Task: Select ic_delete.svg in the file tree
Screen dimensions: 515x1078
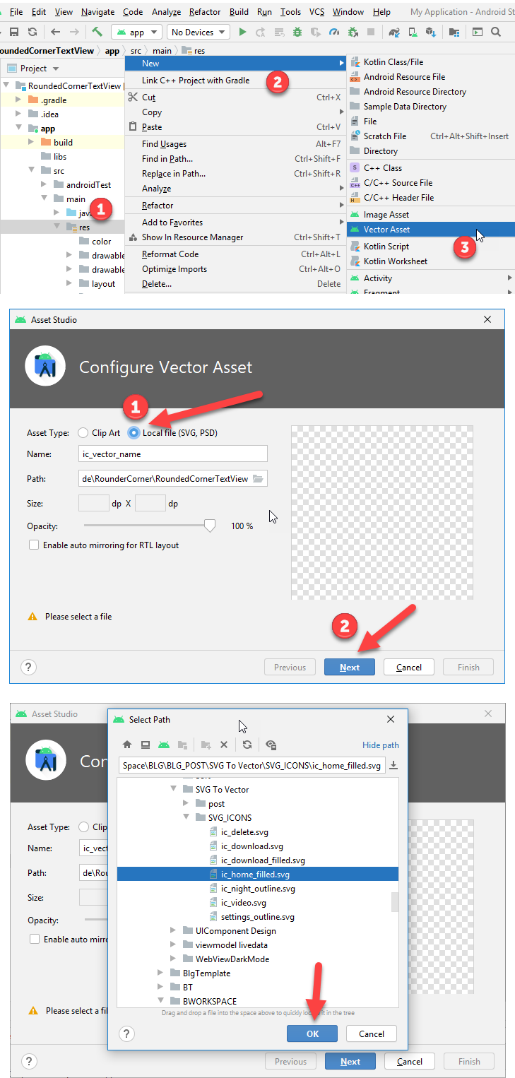Action: coord(244,831)
